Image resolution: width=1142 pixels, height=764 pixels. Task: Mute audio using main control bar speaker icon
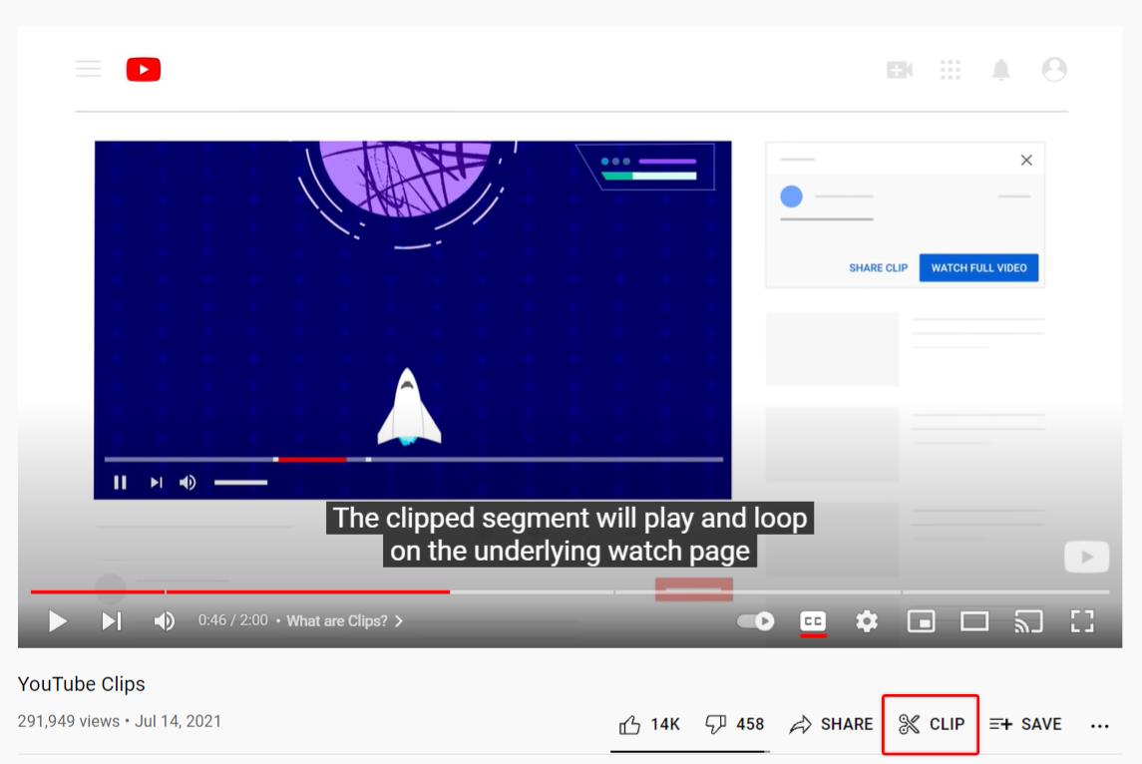(165, 621)
